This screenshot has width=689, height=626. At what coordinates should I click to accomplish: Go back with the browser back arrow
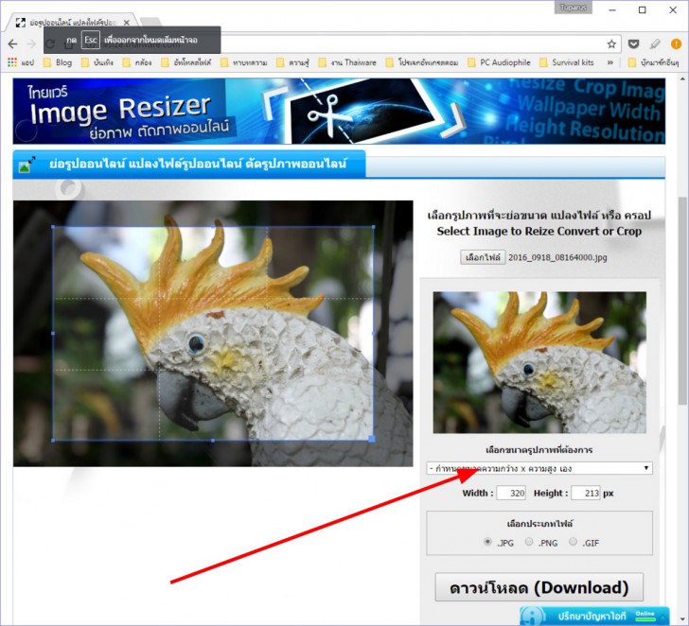(12, 43)
